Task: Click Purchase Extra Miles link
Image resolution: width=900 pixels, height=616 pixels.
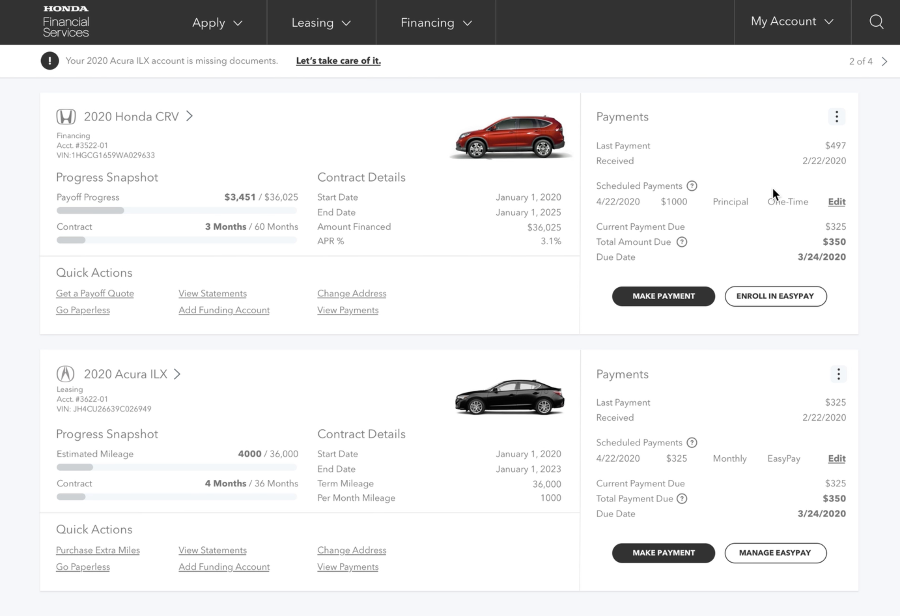Action: point(98,550)
